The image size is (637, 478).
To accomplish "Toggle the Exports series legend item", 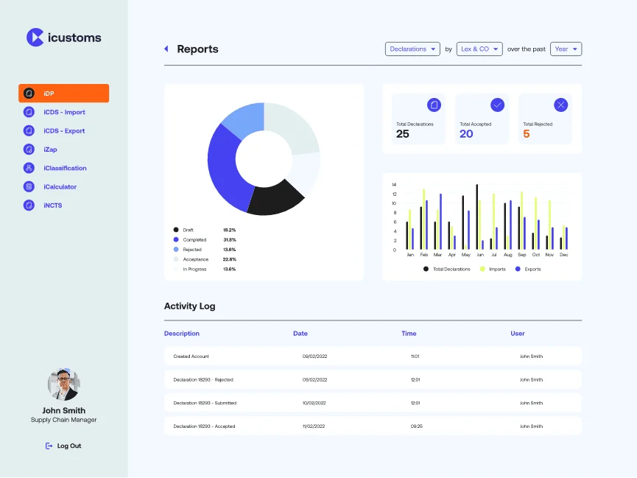I will [528, 269].
